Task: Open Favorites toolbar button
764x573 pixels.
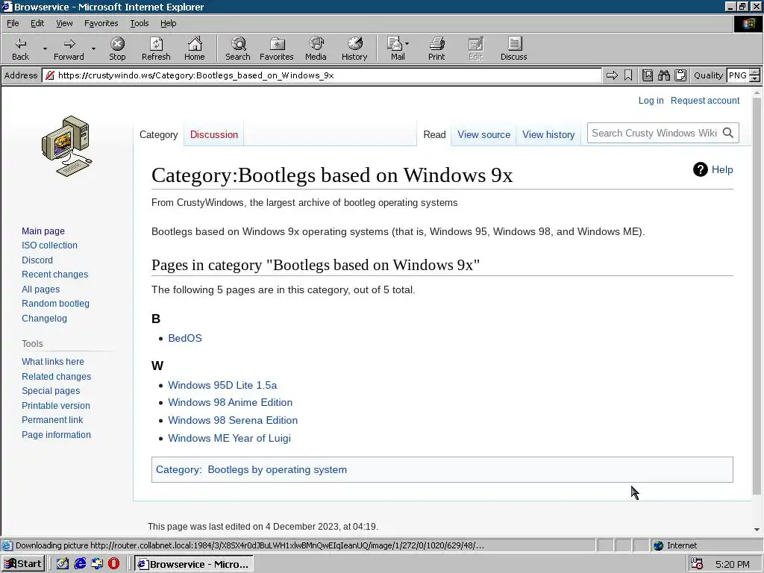Action: [x=276, y=48]
